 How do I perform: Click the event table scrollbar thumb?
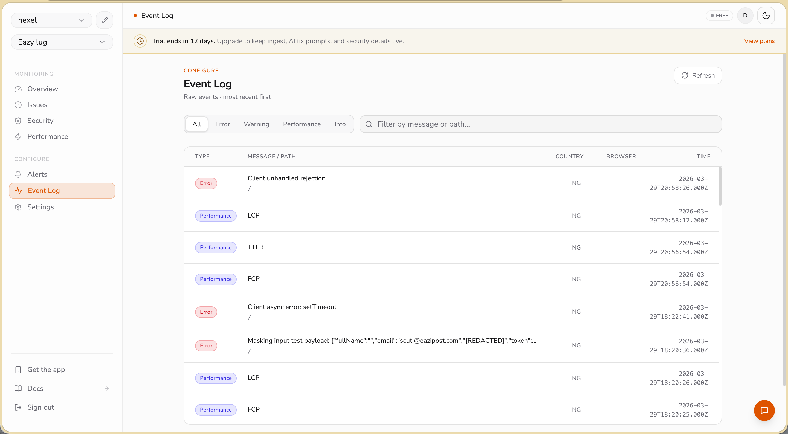point(720,186)
